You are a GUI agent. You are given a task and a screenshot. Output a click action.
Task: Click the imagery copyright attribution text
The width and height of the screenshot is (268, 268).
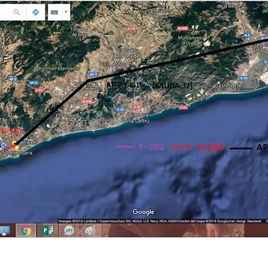coord(160,221)
